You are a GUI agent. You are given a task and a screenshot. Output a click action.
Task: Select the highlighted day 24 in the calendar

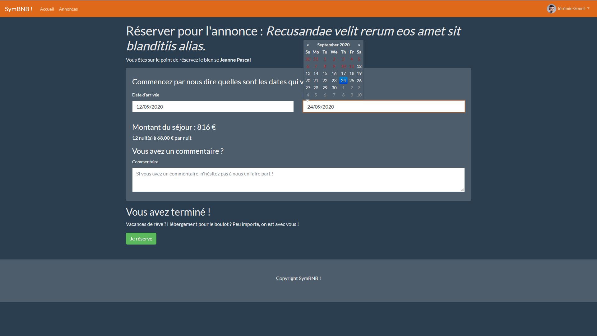click(x=343, y=81)
